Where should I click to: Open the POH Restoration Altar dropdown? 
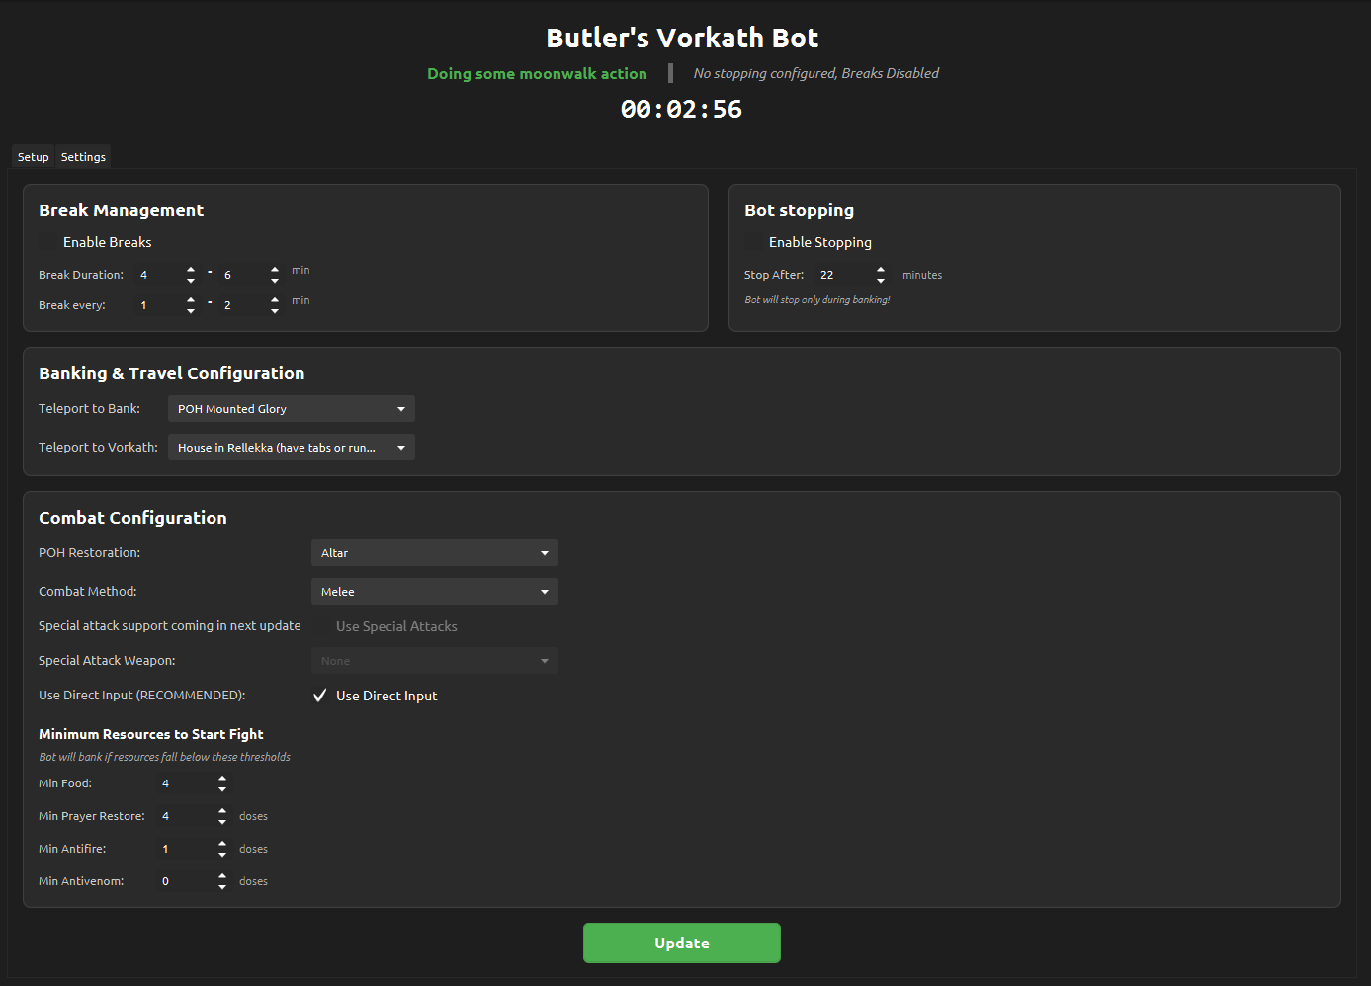(x=434, y=553)
